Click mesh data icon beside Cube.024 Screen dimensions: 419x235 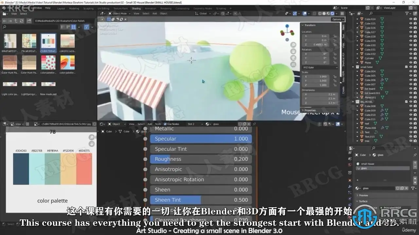tap(382, 19)
